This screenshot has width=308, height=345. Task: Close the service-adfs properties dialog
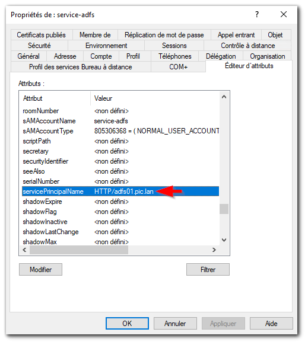click(284, 14)
